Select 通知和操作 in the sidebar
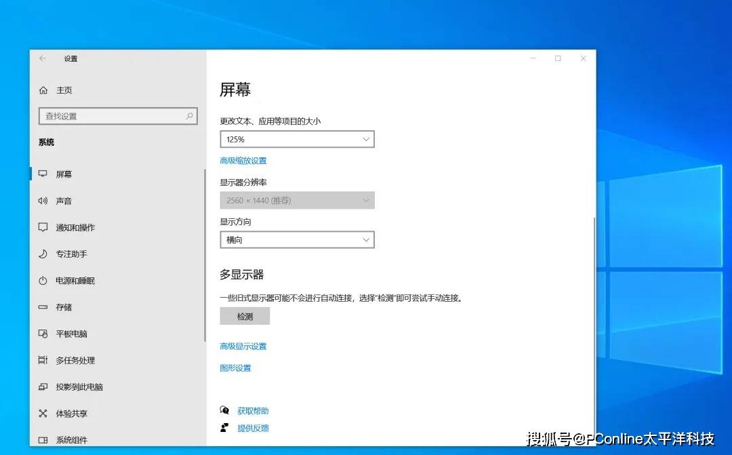The width and height of the screenshot is (732, 455). [75, 228]
